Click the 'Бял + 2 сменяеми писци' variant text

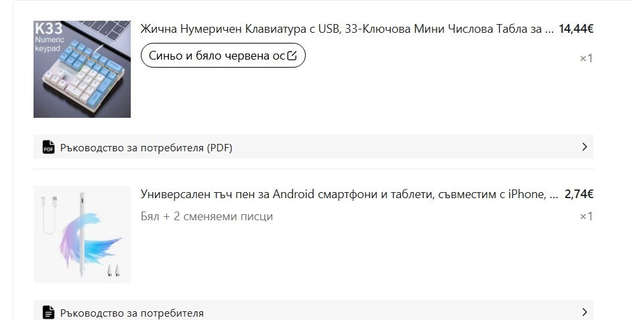[x=207, y=216]
